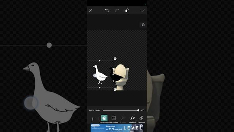Select the highlighted Прозрачно opacity tool
This screenshot has width=234, height=132.
pos(104,119)
